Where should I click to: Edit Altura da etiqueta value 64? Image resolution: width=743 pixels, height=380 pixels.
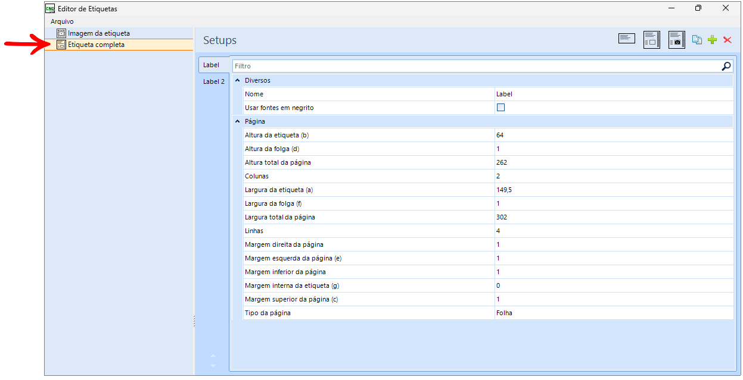click(x=614, y=135)
